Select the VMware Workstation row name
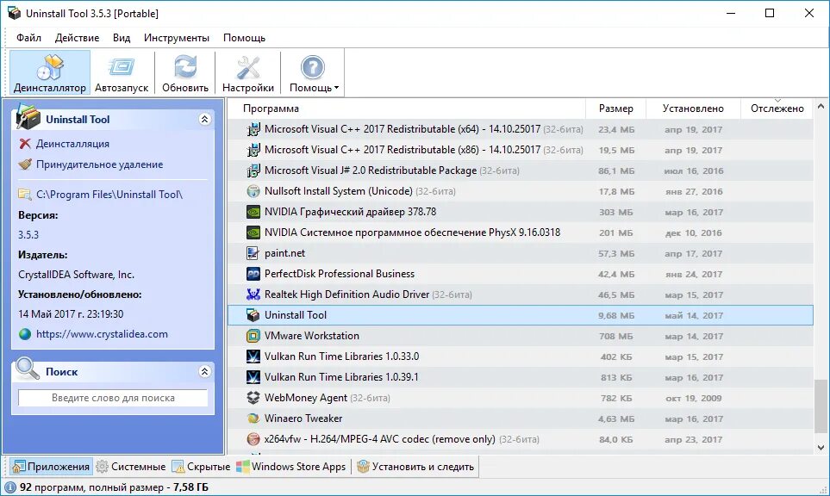Viewport: 830px width, 496px height. (x=312, y=336)
